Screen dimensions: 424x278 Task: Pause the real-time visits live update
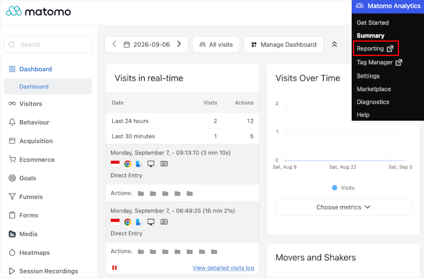tap(115, 268)
